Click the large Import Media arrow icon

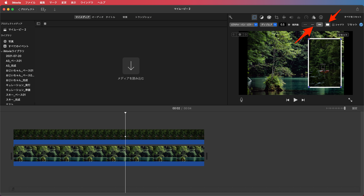[131, 66]
